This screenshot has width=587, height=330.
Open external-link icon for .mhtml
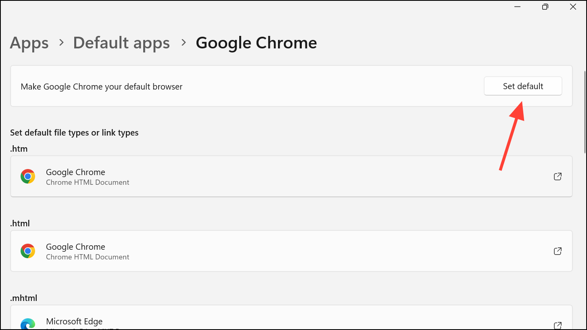tap(558, 325)
